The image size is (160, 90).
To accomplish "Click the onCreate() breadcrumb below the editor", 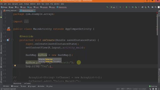I will pos(27,83).
